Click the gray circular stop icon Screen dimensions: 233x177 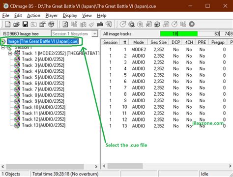pos(192,24)
